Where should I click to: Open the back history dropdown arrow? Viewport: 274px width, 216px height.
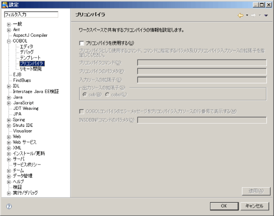click(x=247, y=15)
